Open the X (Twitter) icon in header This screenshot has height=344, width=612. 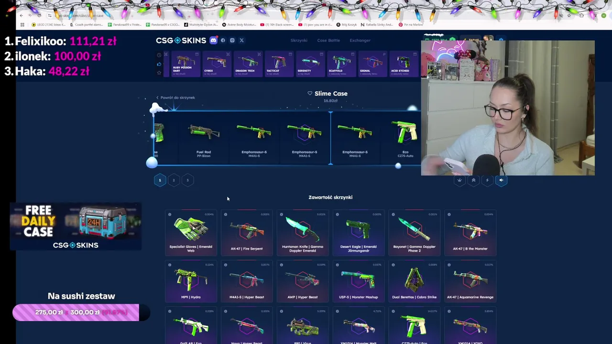click(241, 41)
